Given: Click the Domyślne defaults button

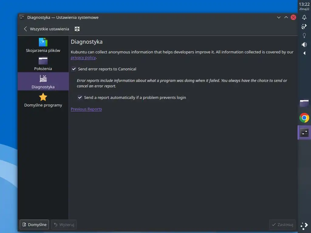Looking at the screenshot, I should pyautogui.click(x=34, y=225).
